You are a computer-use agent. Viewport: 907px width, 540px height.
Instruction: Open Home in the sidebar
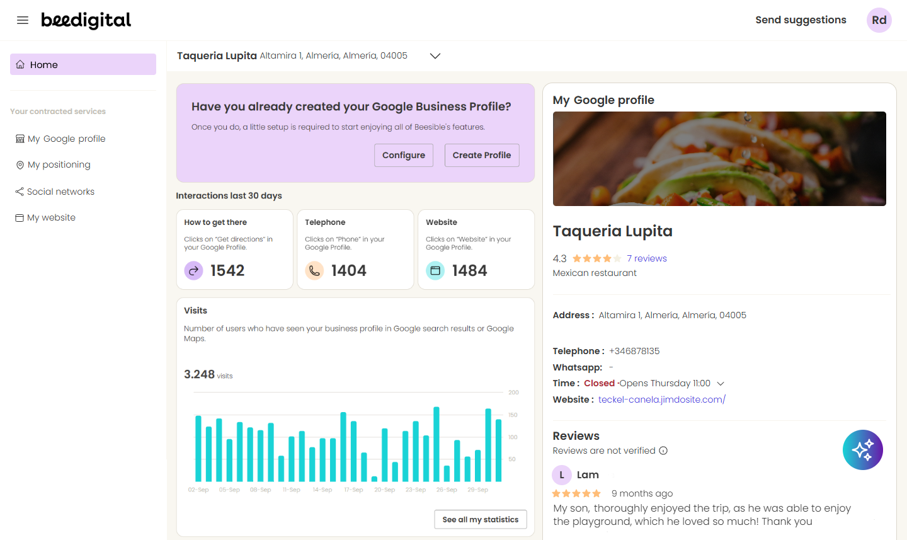tap(83, 64)
